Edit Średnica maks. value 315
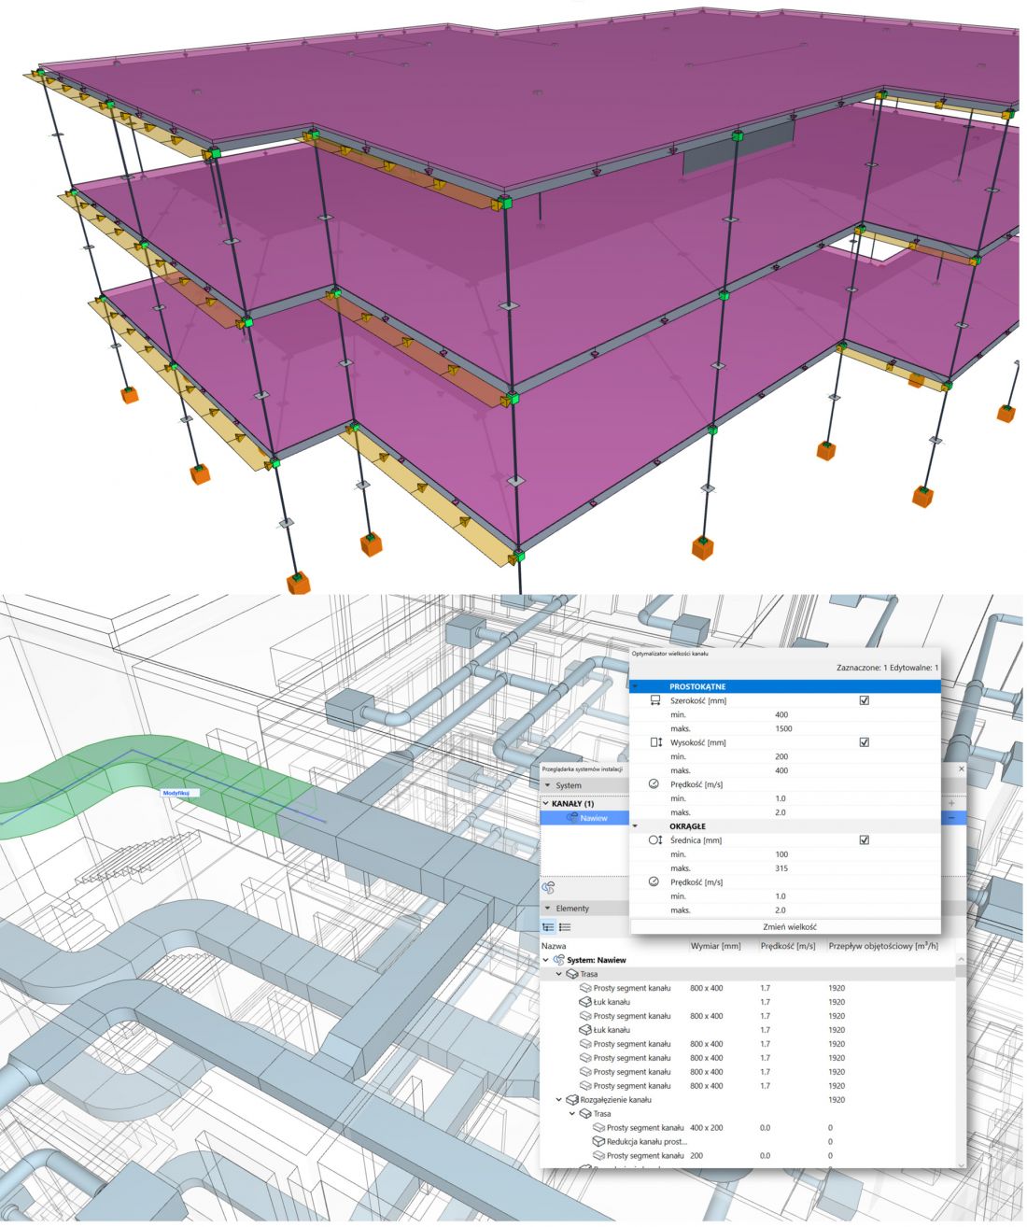Viewport: 1027px width, 1227px height. click(x=781, y=870)
